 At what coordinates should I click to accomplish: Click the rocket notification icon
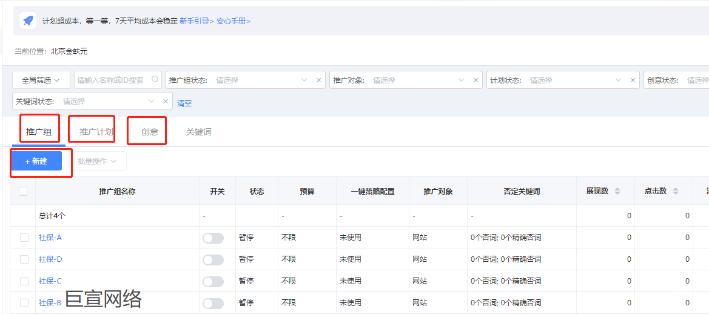(28, 21)
